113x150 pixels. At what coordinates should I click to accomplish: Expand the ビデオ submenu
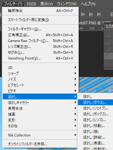pyautogui.click(x=40, y=91)
